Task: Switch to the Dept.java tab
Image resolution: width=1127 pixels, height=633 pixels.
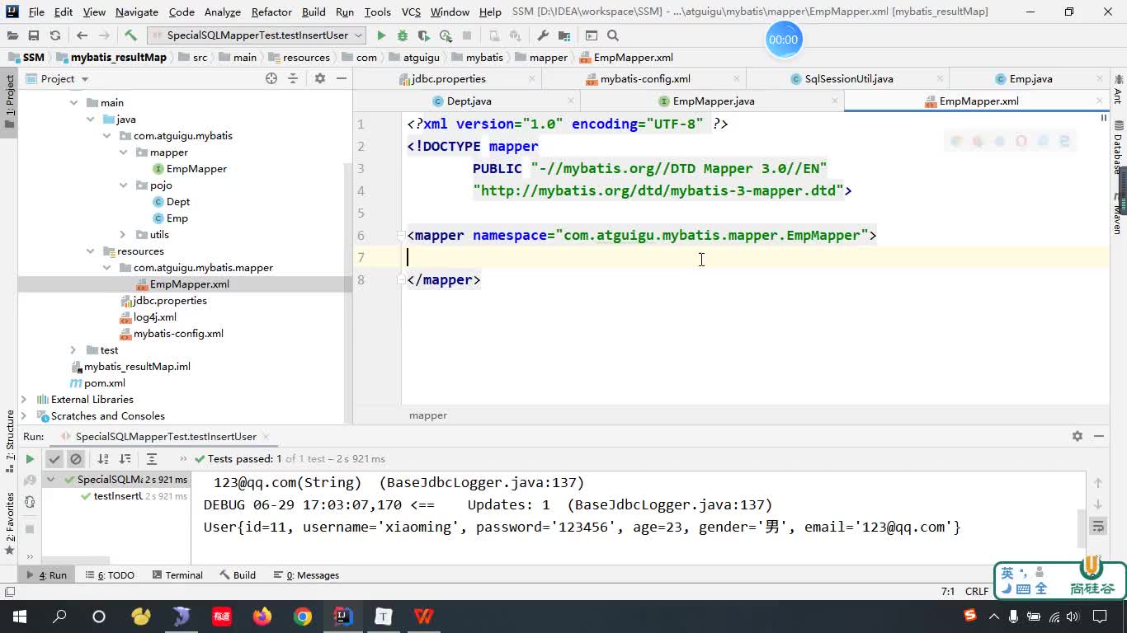Action: (469, 101)
